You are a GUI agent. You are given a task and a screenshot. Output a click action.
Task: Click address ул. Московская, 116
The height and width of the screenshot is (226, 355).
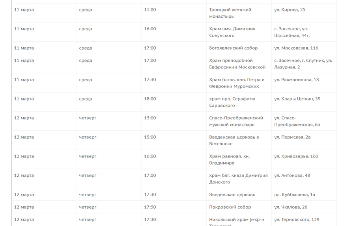point(296,48)
